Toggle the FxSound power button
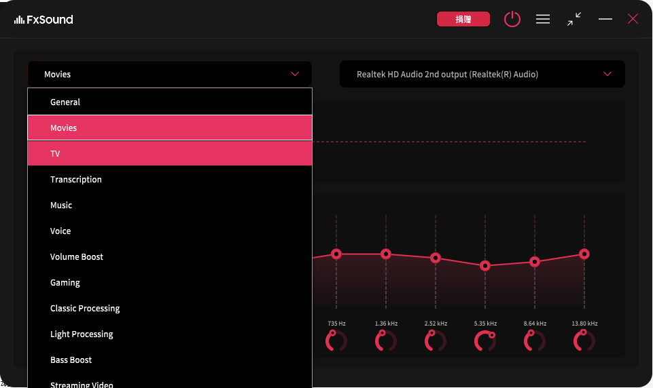 click(x=512, y=19)
